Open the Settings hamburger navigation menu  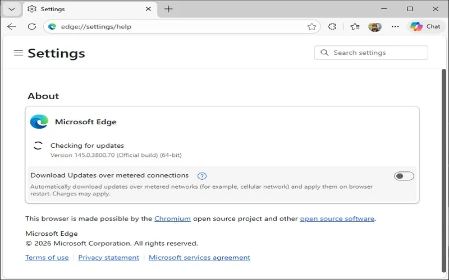[x=19, y=53]
